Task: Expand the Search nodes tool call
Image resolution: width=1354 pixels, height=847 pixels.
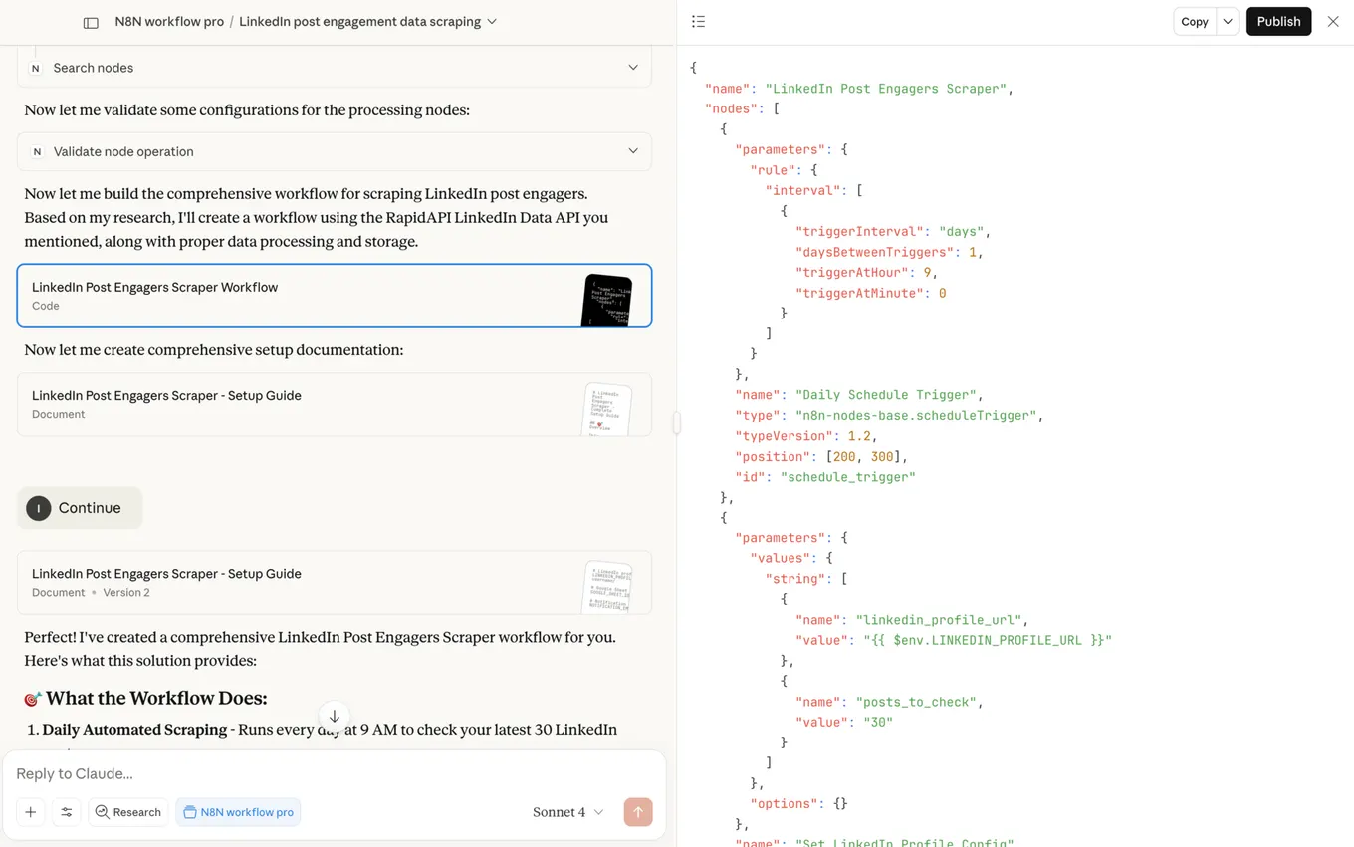Action: click(335, 68)
